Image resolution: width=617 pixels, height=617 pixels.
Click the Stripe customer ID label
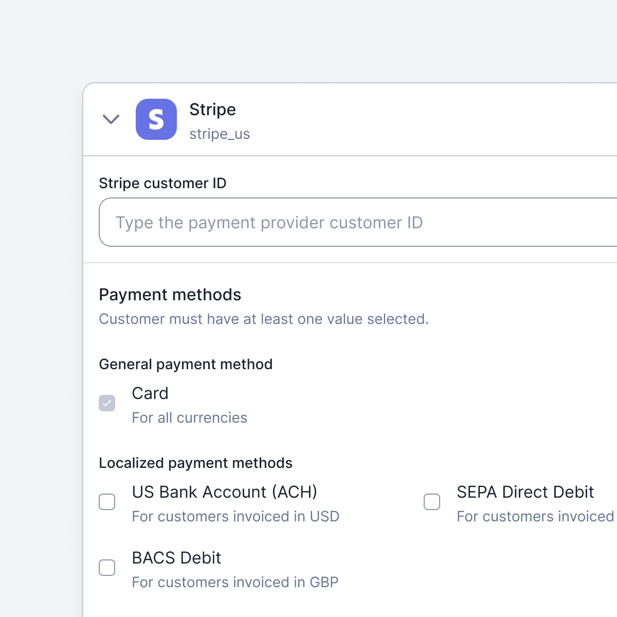162,183
